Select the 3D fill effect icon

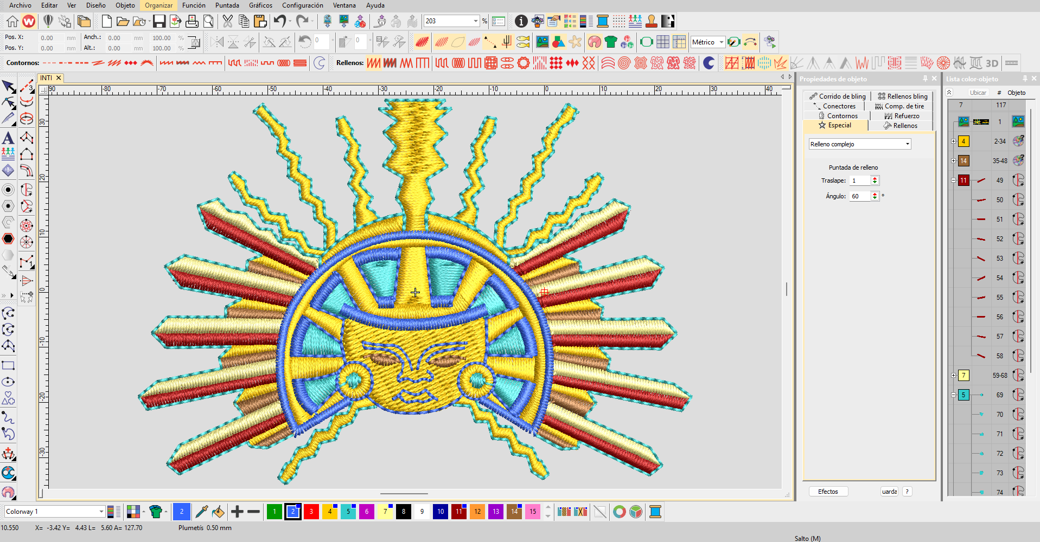(992, 63)
